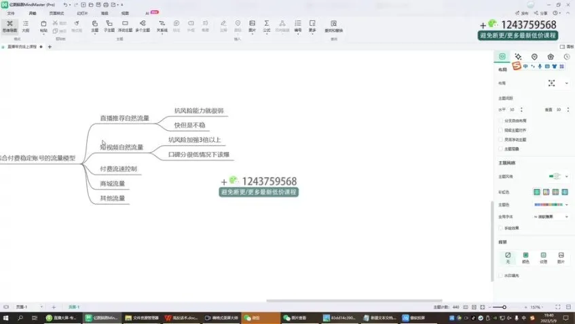Open the theme color (主题色) palette strip
The height and width of the screenshot is (324, 575).
click(x=551, y=204)
